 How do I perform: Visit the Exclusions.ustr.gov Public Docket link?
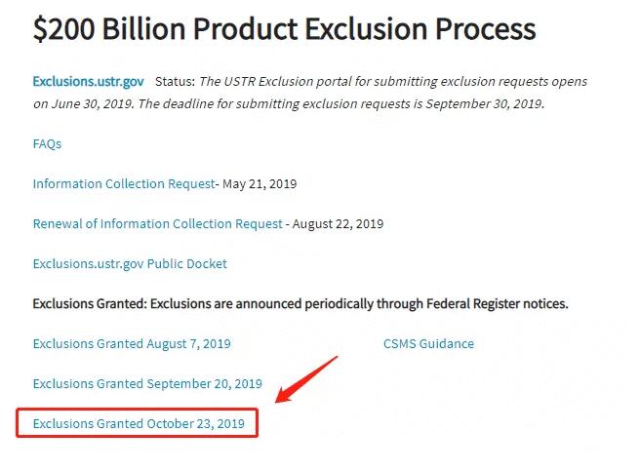click(130, 263)
